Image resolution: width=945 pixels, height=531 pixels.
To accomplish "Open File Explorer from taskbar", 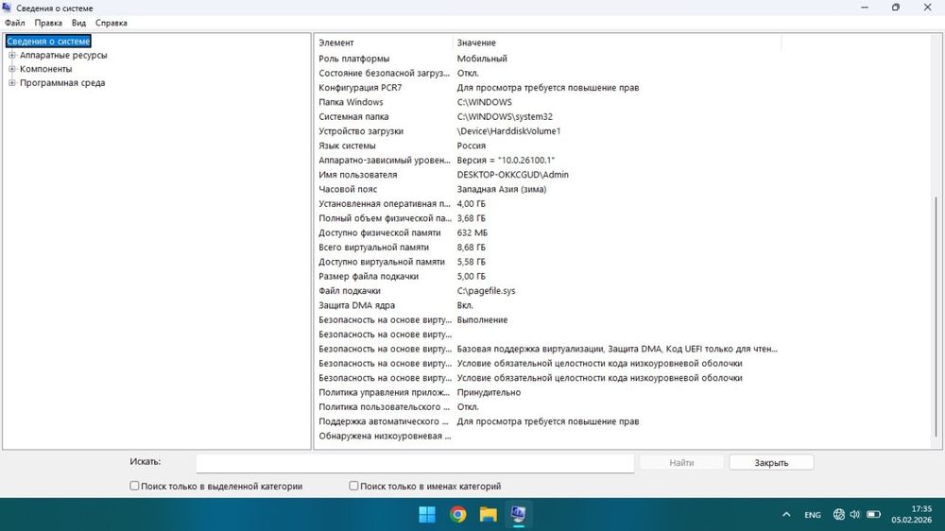I will click(489, 514).
